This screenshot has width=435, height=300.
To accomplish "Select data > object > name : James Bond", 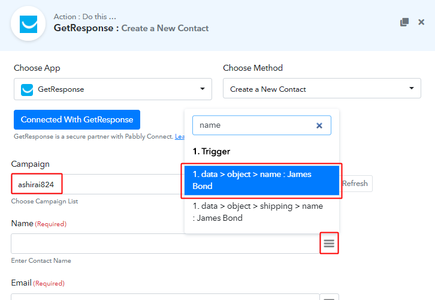I will click(262, 180).
